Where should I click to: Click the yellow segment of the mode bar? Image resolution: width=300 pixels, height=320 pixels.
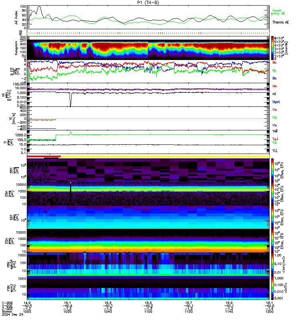[165, 156]
